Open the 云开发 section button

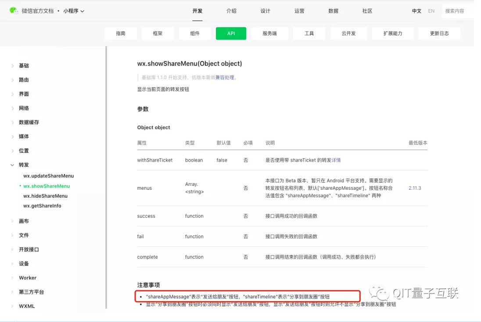click(349, 33)
